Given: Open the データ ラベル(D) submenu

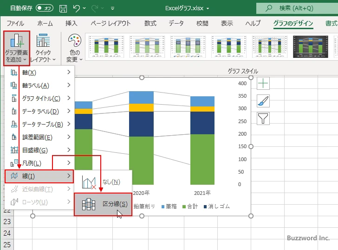Looking at the screenshot, I should tap(39, 112).
